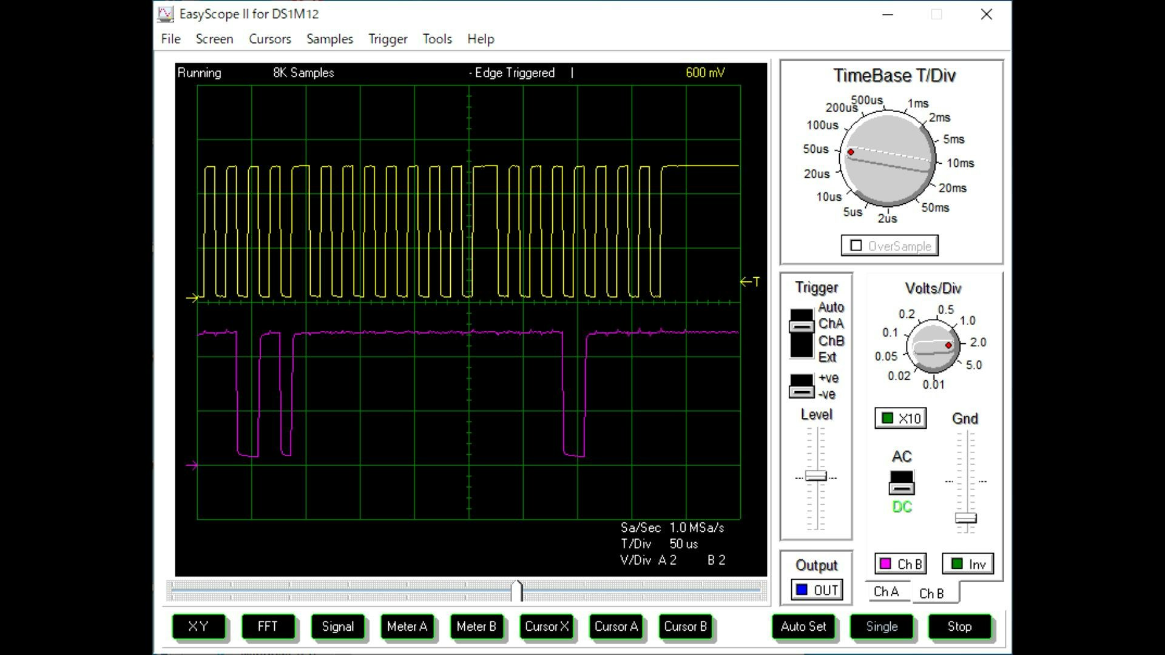
Task: Click the TimeBase dial red indicator
Action: pos(851,152)
